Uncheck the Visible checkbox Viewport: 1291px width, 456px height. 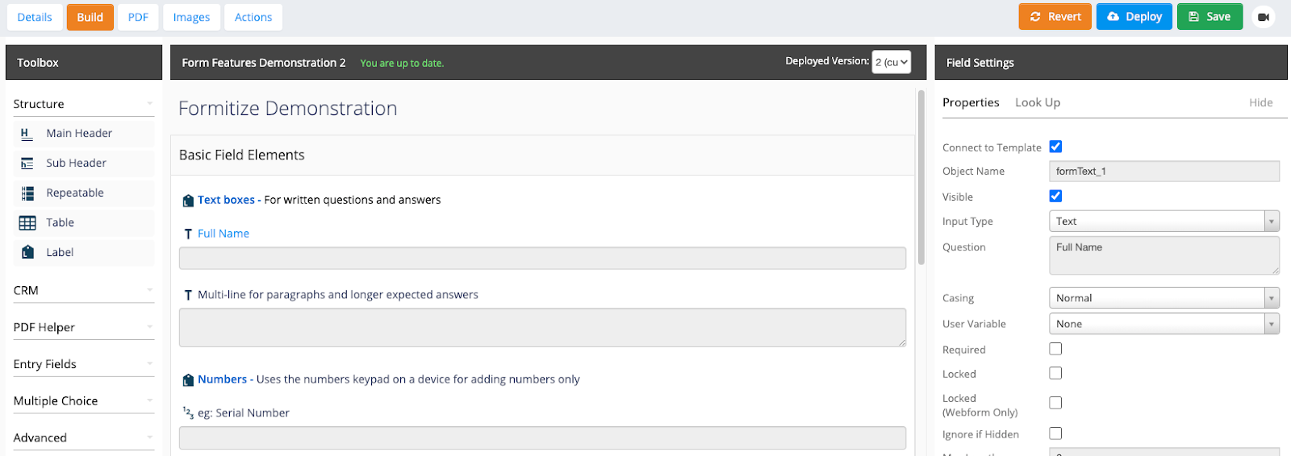coord(1055,196)
